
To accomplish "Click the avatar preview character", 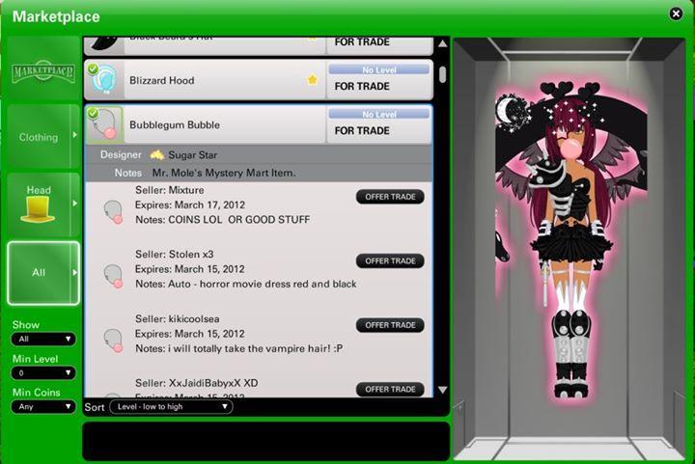I will (x=570, y=241).
